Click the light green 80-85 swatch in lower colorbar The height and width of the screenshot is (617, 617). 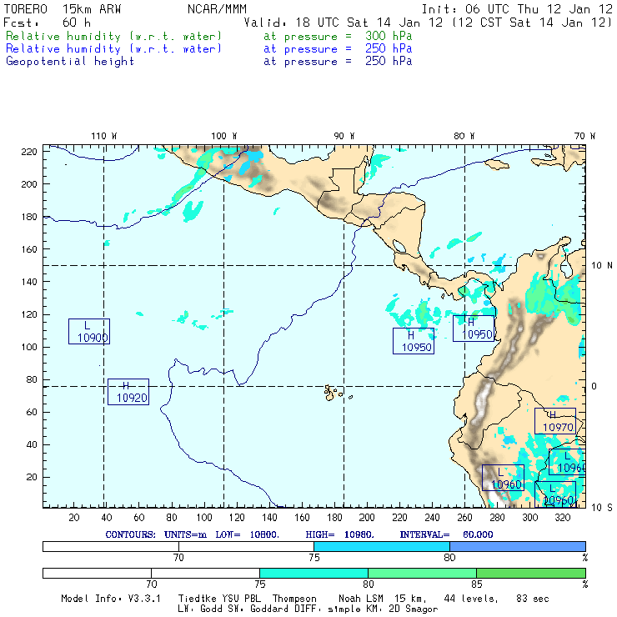click(x=422, y=573)
